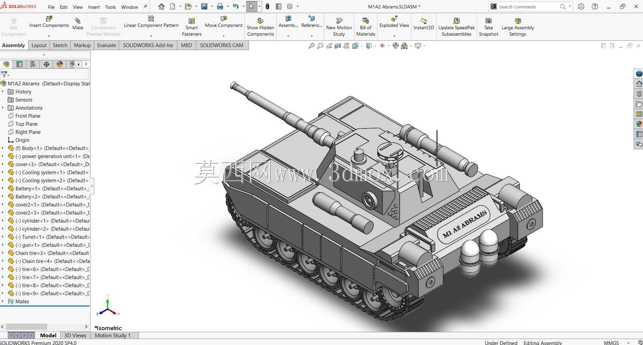Switch to the Sketch tab
The width and height of the screenshot is (643, 345).
point(60,45)
